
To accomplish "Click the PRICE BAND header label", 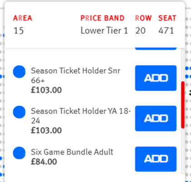I will tap(102, 18).
